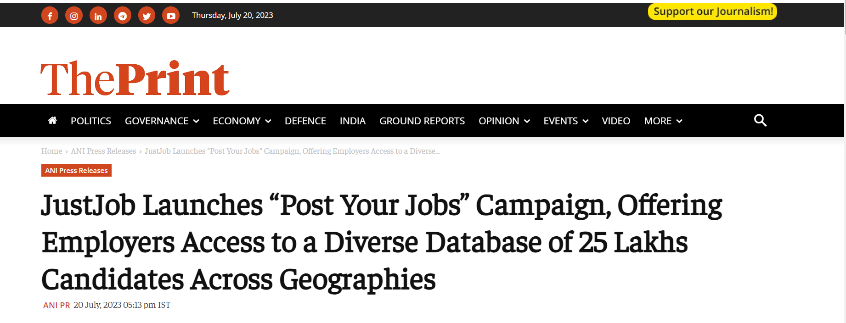The image size is (846, 323).
Task: Open the Instagram social icon
Action: click(74, 16)
